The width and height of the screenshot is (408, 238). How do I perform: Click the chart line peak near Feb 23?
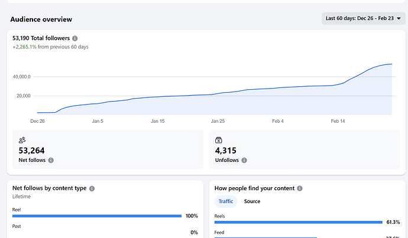391,64
